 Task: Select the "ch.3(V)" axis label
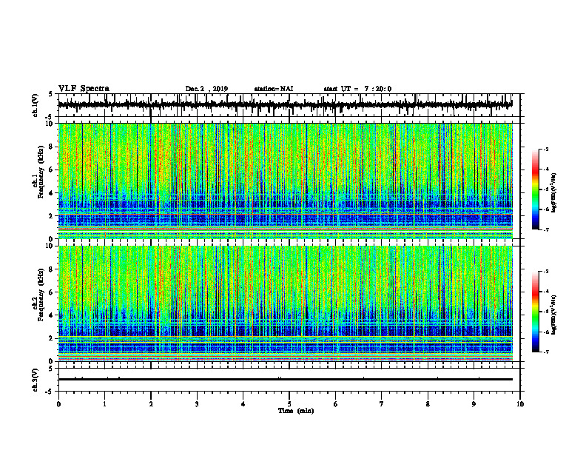click(x=36, y=380)
